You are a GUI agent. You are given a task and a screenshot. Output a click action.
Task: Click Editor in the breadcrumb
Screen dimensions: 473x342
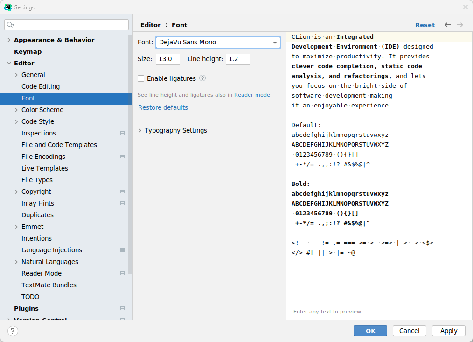(x=151, y=25)
